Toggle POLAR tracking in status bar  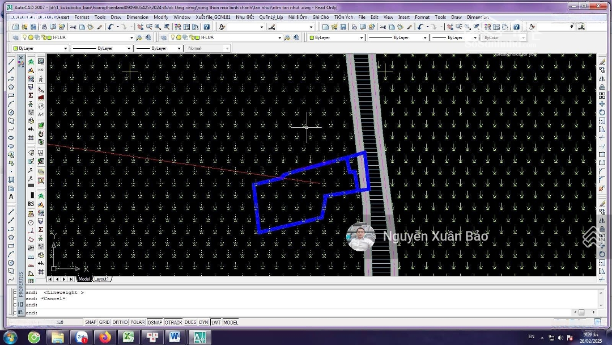(x=137, y=322)
